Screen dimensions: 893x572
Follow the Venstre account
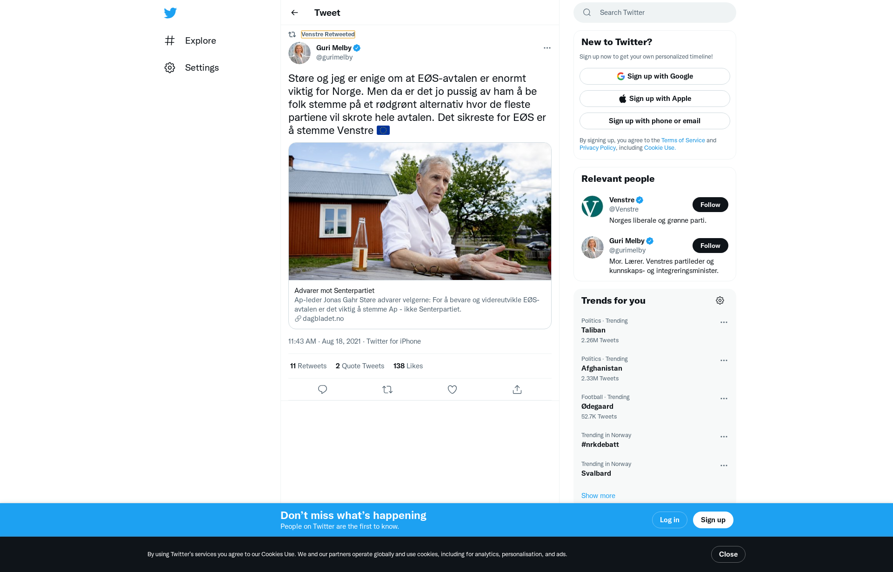(710, 205)
